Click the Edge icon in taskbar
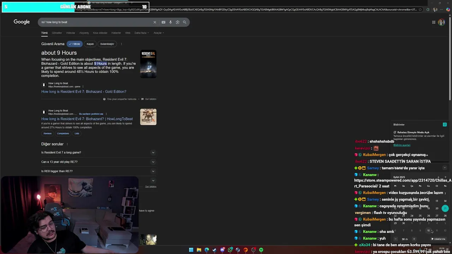Screen dimensions: 452x254 point(207,250)
